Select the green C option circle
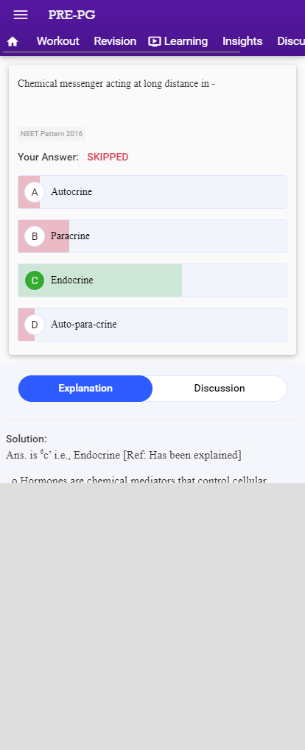Image resolution: width=305 pixels, height=750 pixels. pyautogui.click(x=35, y=280)
